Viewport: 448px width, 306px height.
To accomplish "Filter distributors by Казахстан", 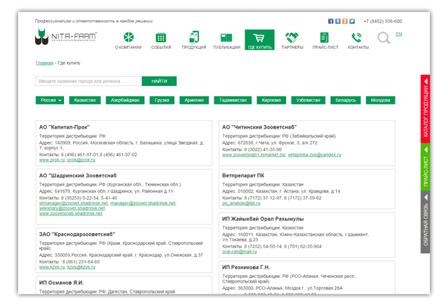I will pyautogui.click(x=85, y=100).
